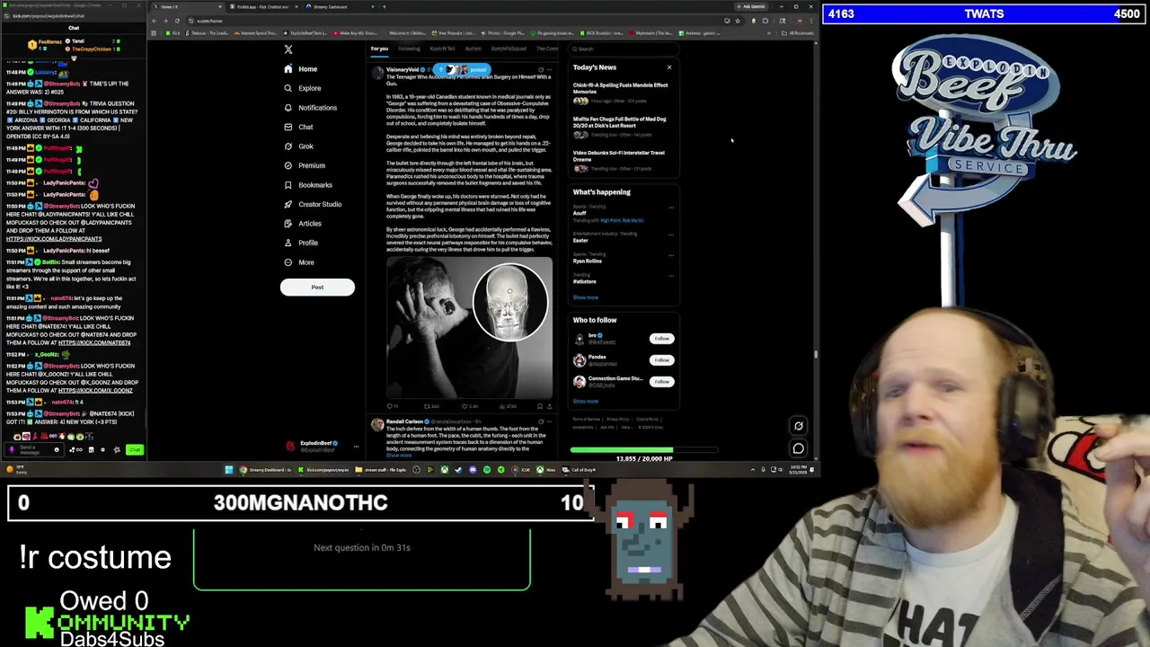
Task: Open Premium in the X sidebar
Action: pos(305,165)
